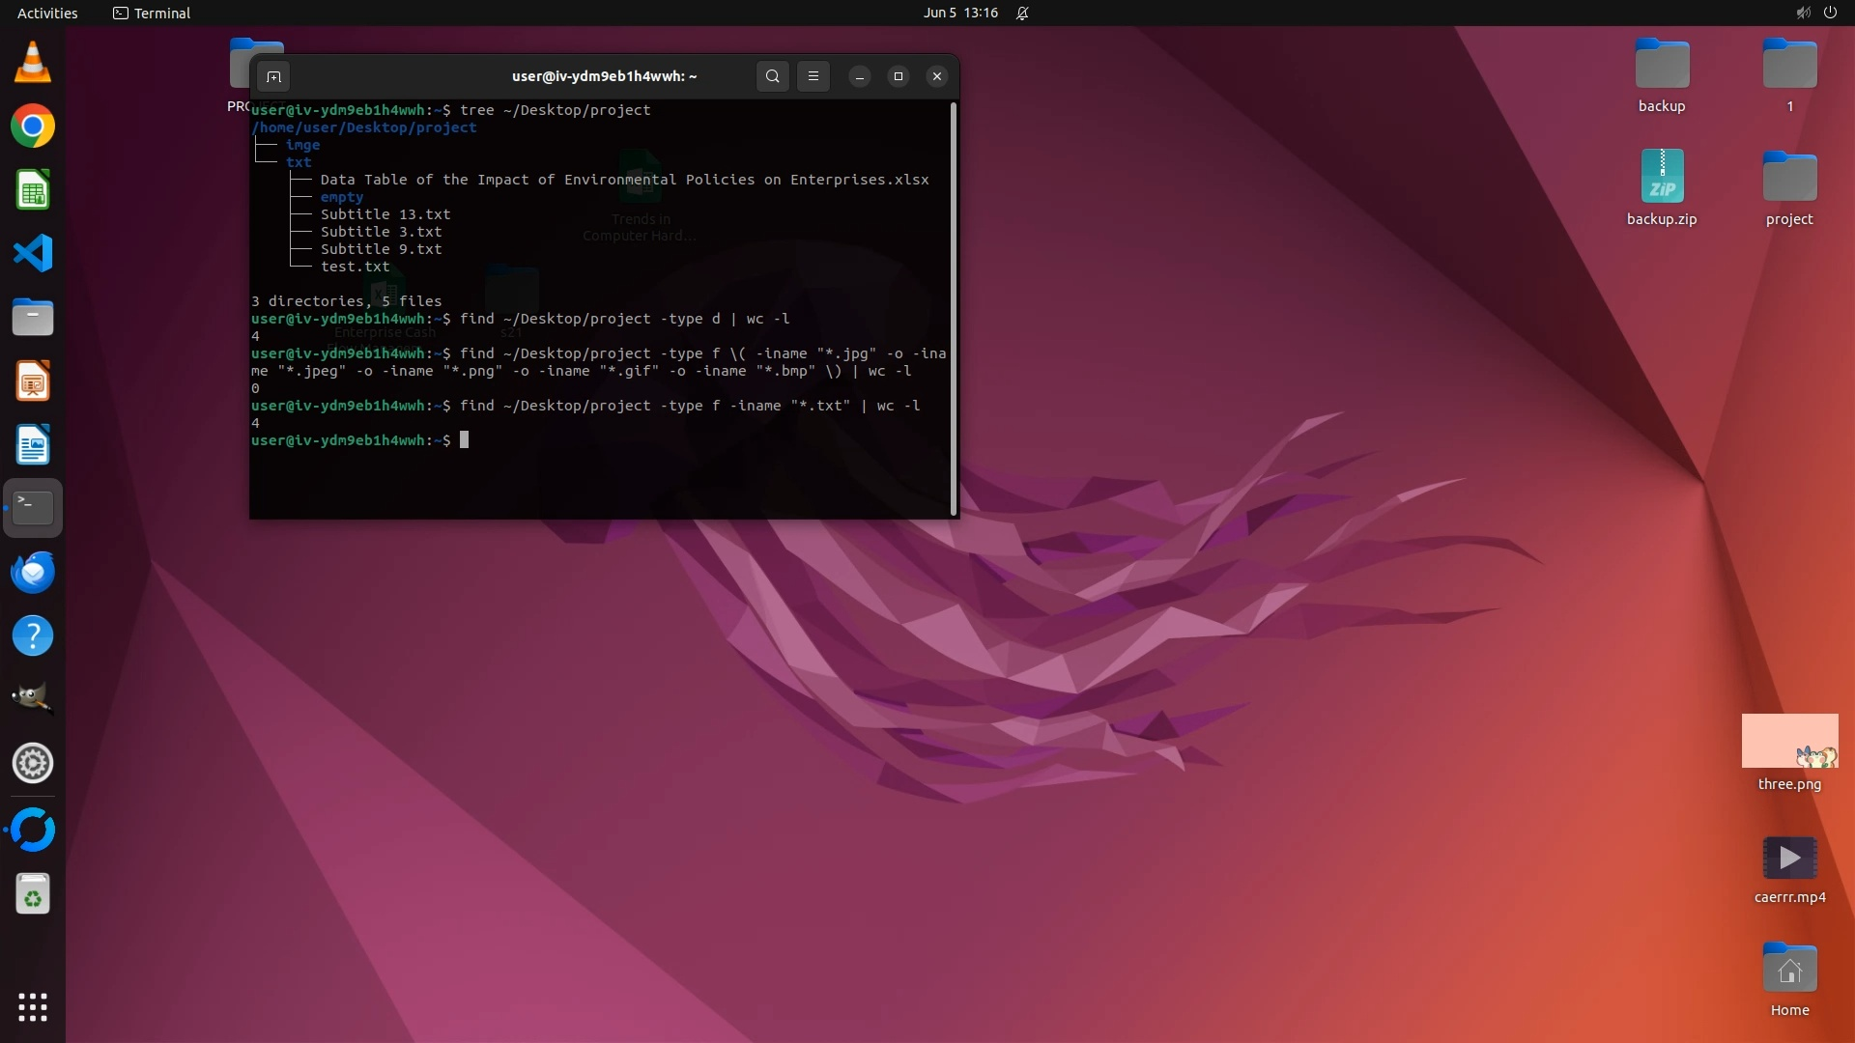This screenshot has height=1043, width=1855.
Task: Click the terminal search icon
Action: pyautogui.click(x=772, y=76)
